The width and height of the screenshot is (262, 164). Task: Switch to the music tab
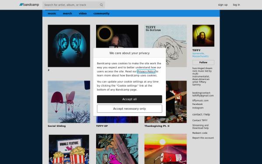point(52,14)
